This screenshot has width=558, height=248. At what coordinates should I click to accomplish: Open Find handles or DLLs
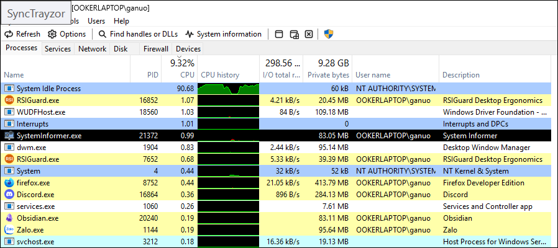point(138,34)
